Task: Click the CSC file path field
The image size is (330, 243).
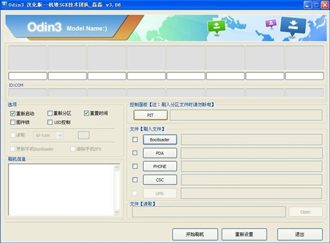Action: pos(251,180)
